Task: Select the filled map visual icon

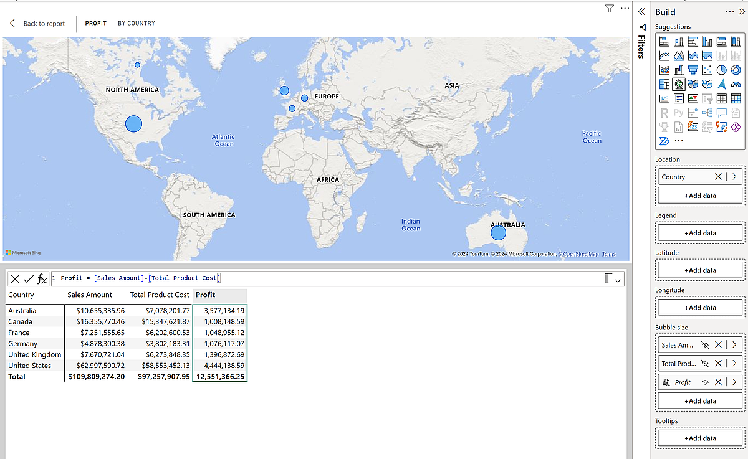Action: [x=693, y=85]
